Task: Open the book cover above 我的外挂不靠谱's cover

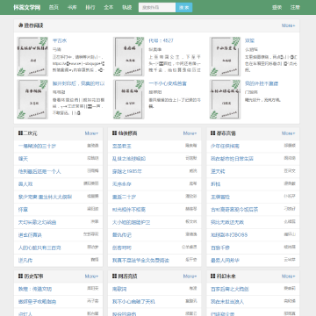Action: (225, 56)
